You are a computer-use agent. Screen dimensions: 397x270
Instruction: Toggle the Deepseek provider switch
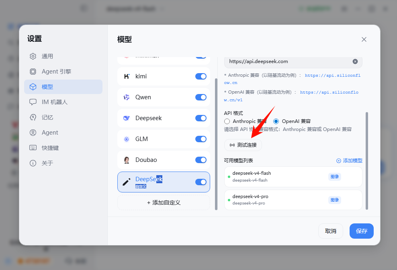pos(201,118)
